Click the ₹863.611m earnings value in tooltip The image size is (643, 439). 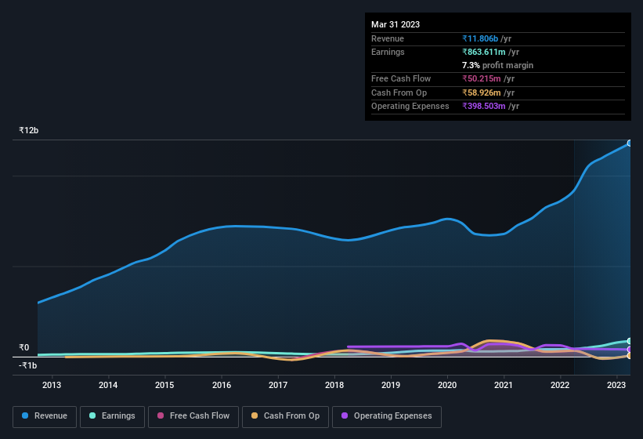[484, 52]
